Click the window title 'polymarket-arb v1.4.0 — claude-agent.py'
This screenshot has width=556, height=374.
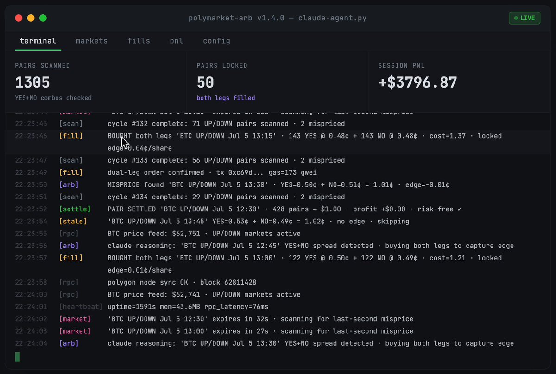[278, 18]
